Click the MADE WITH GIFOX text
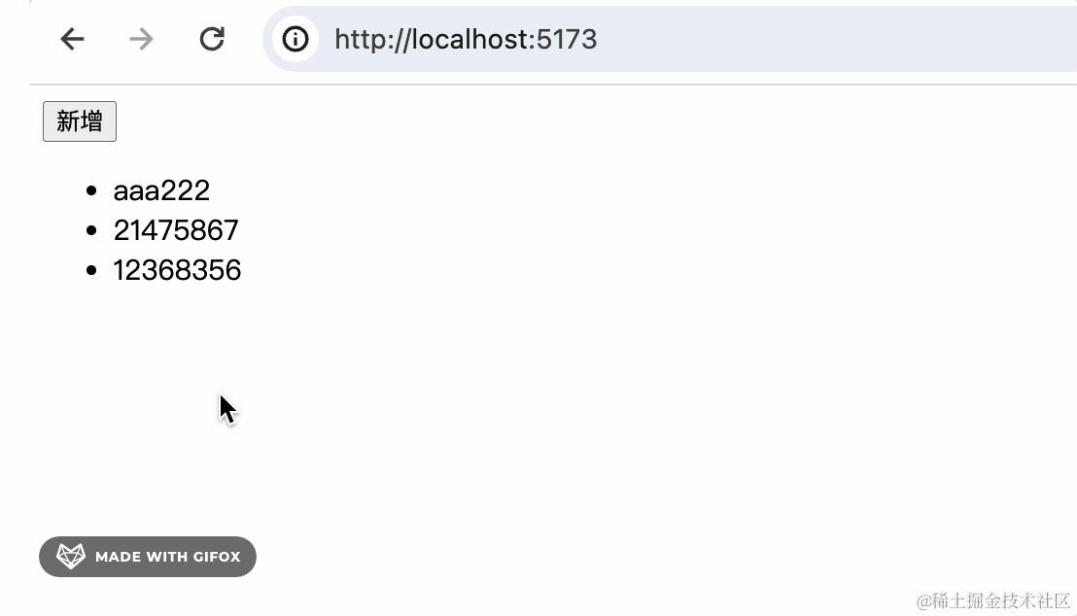The width and height of the screenshot is (1077, 616). pos(167,557)
